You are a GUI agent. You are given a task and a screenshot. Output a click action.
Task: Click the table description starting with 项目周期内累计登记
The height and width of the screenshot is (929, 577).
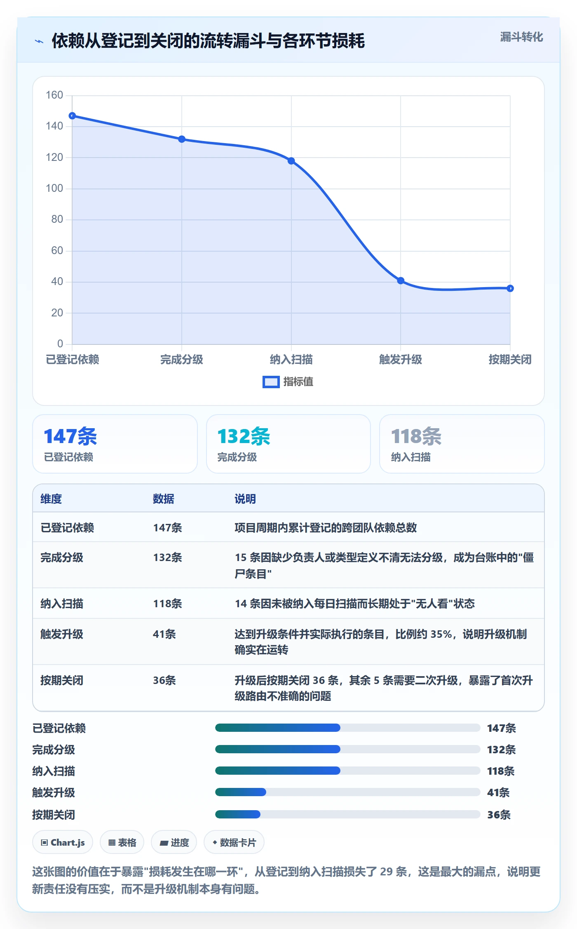[x=326, y=528]
